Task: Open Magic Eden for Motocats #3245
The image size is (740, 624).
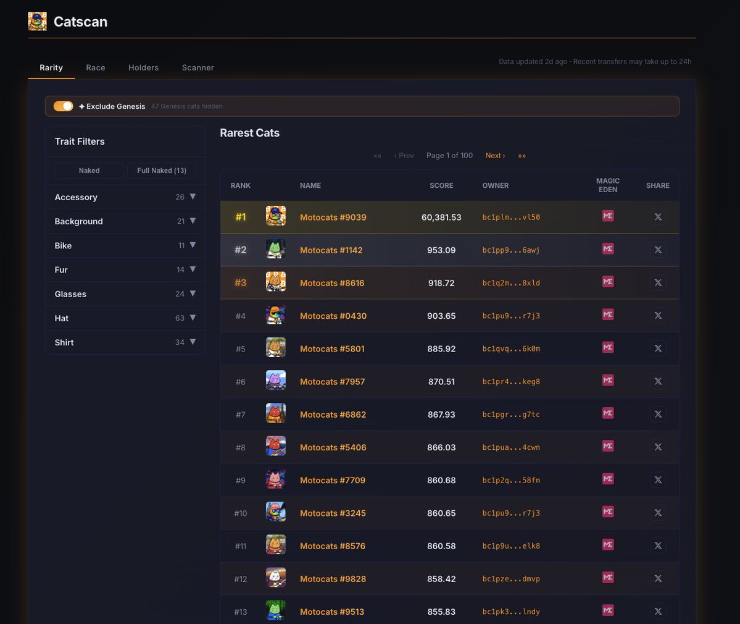Action: click(608, 512)
